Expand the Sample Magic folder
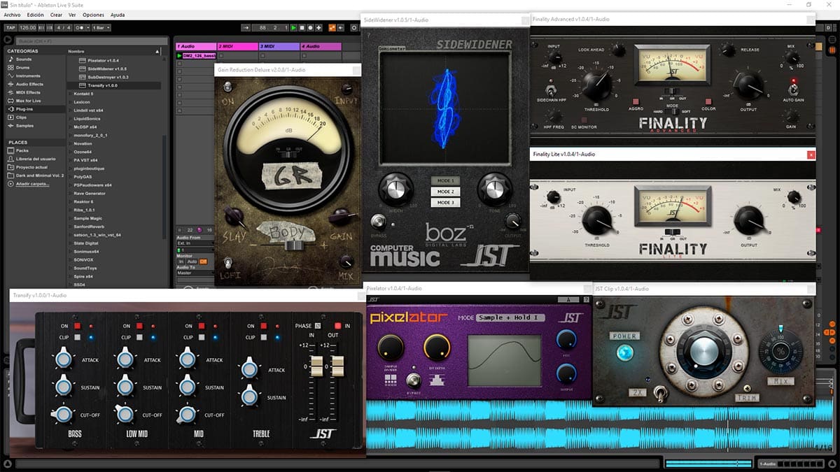 tap(87, 218)
